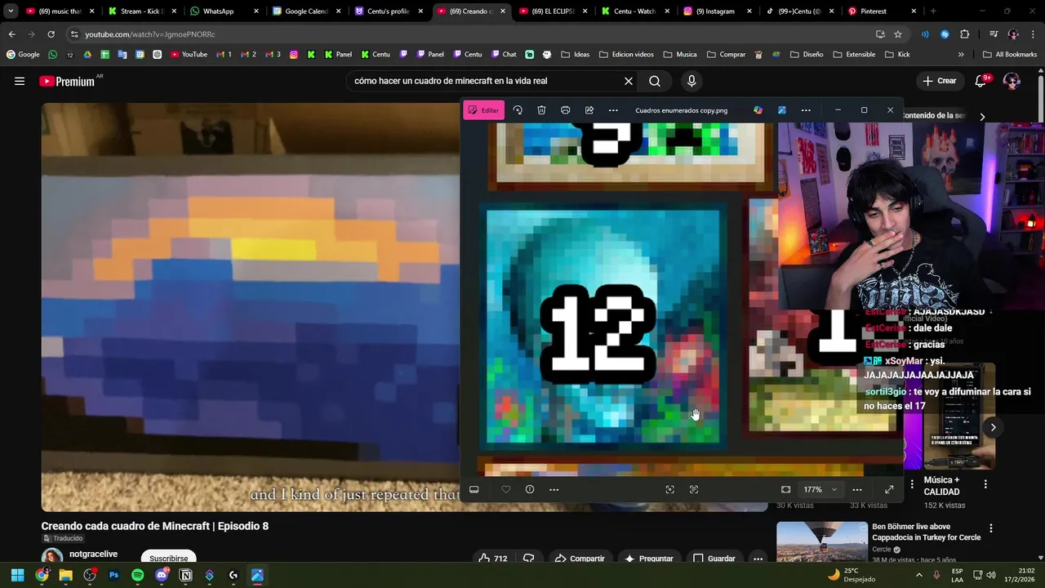Submit YouTube search with magnifier button

click(x=655, y=81)
